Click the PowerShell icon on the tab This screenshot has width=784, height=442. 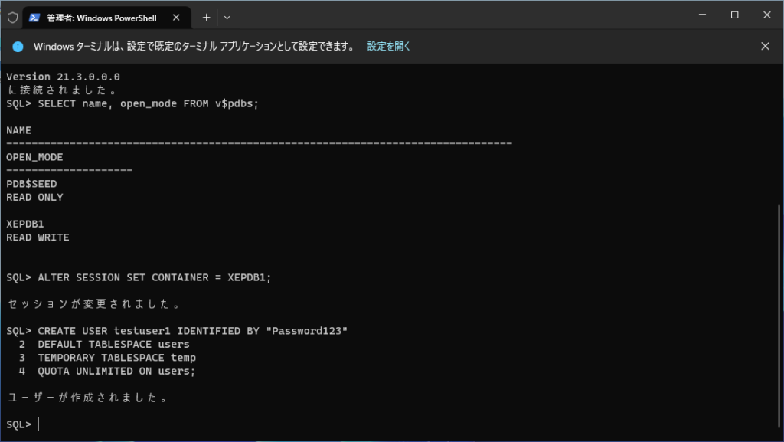click(x=35, y=18)
